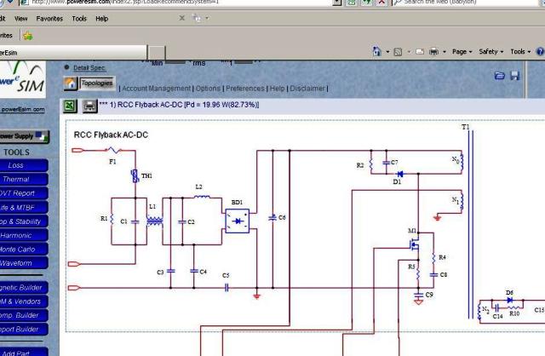Select the L1 common-mode choke
The image size is (545, 356).
pyautogui.click(x=155, y=221)
